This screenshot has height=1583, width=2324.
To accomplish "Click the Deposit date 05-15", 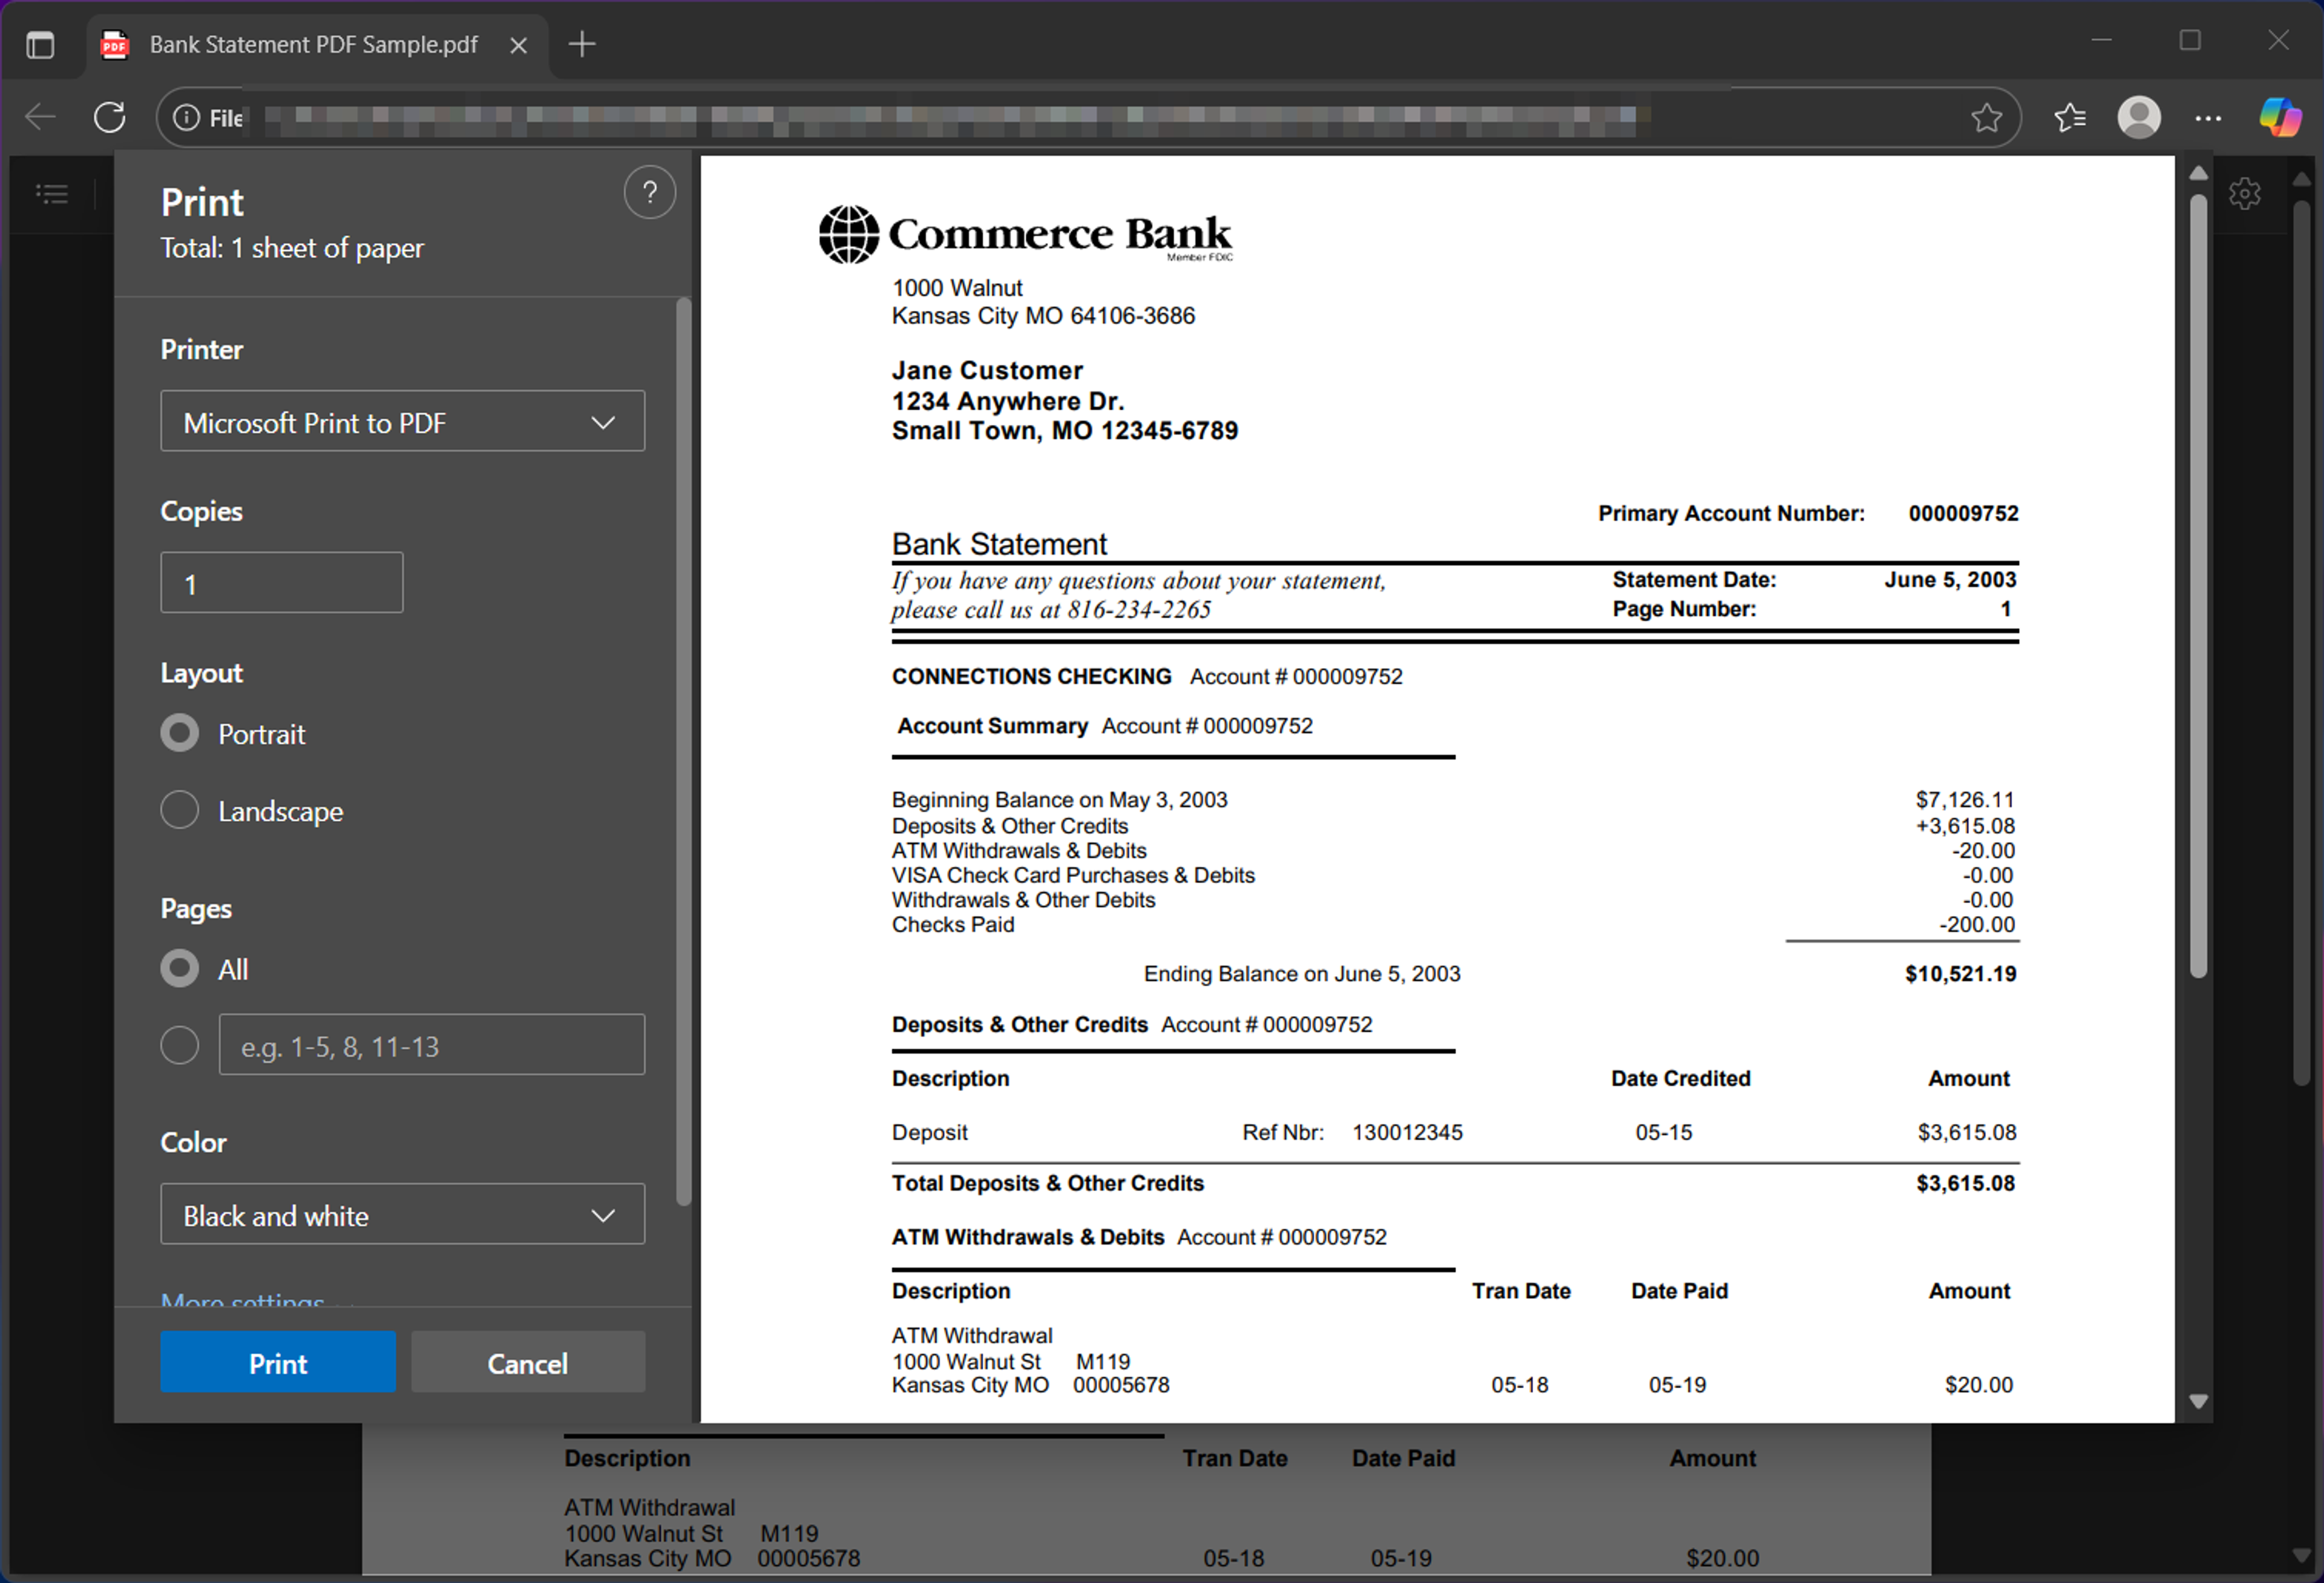I will (1664, 1132).
